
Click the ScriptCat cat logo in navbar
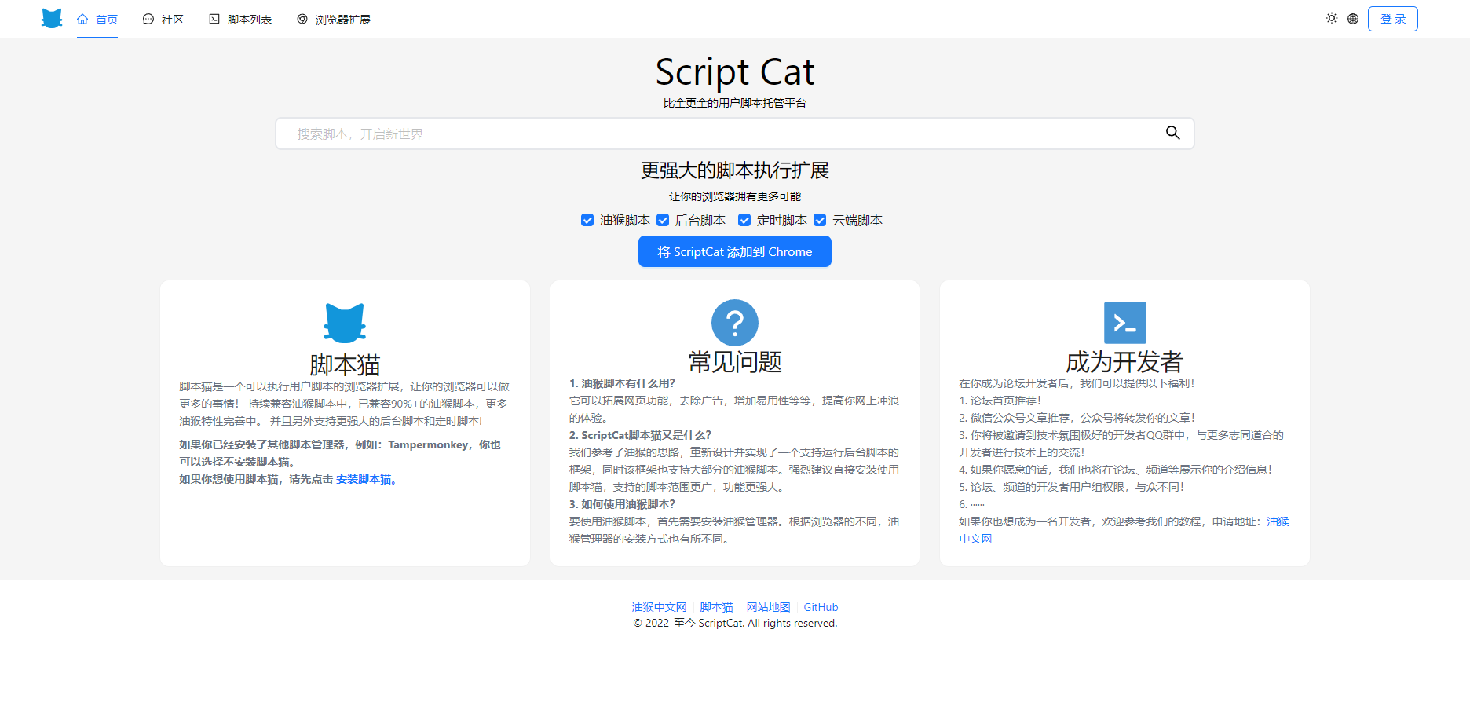[x=52, y=19]
